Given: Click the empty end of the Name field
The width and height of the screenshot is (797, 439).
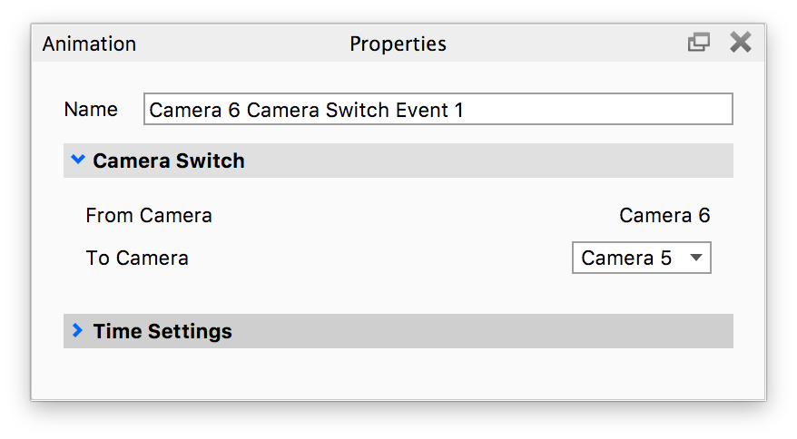Looking at the screenshot, I should [617, 110].
